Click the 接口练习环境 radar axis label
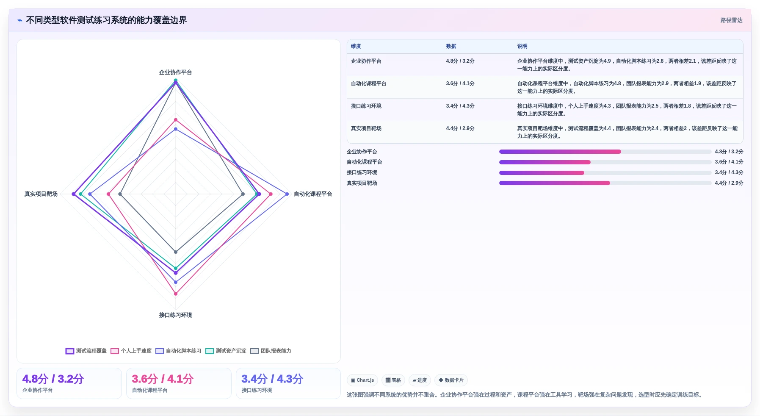The image size is (760, 416). pos(176,315)
